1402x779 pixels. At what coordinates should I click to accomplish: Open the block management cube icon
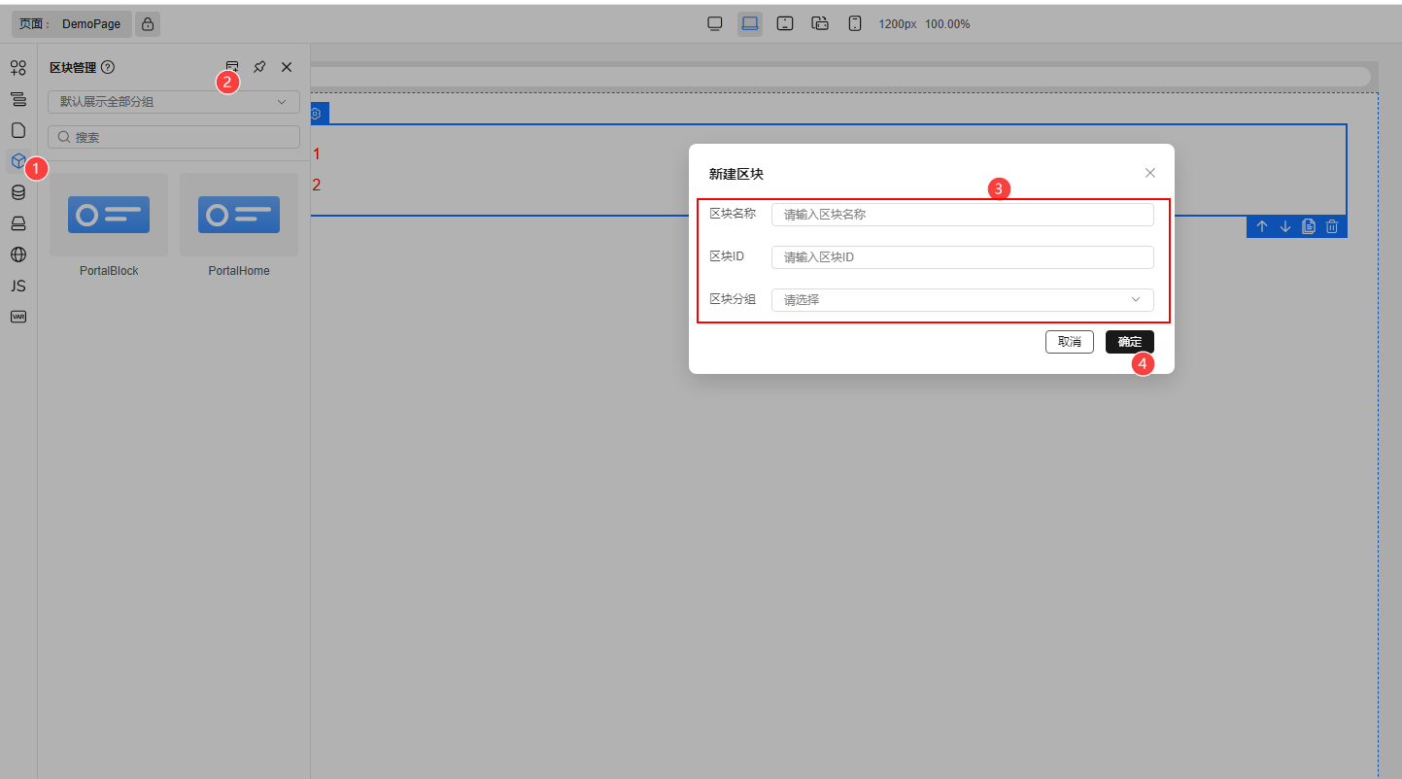click(17, 161)
